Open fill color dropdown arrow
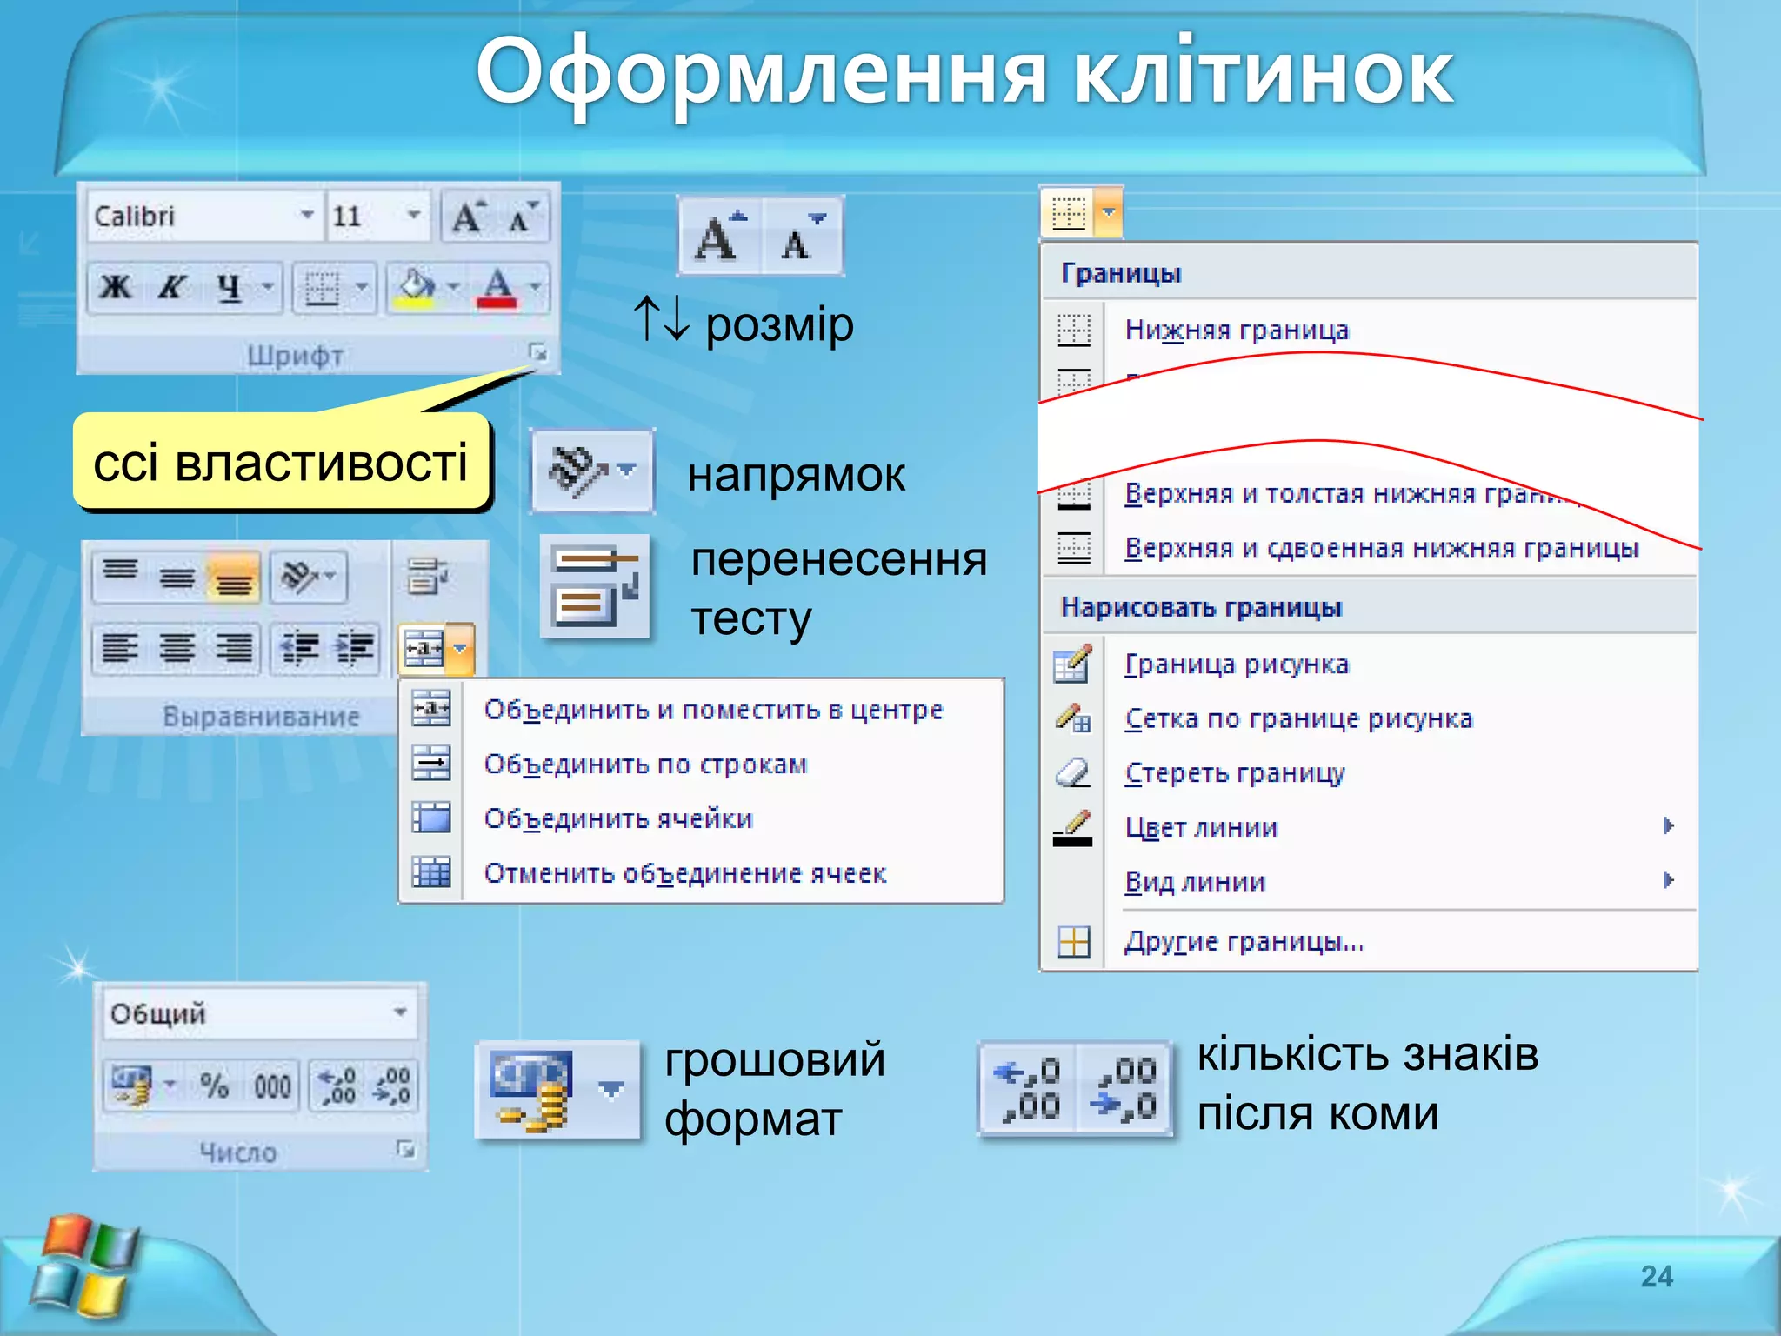This screenshot has width=1781, height=1336. click(454, 287)
